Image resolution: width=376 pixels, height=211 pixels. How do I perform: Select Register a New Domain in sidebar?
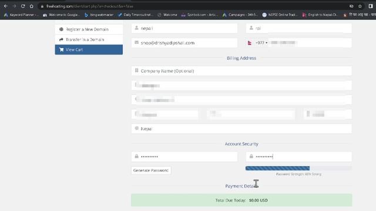(89, 29)
